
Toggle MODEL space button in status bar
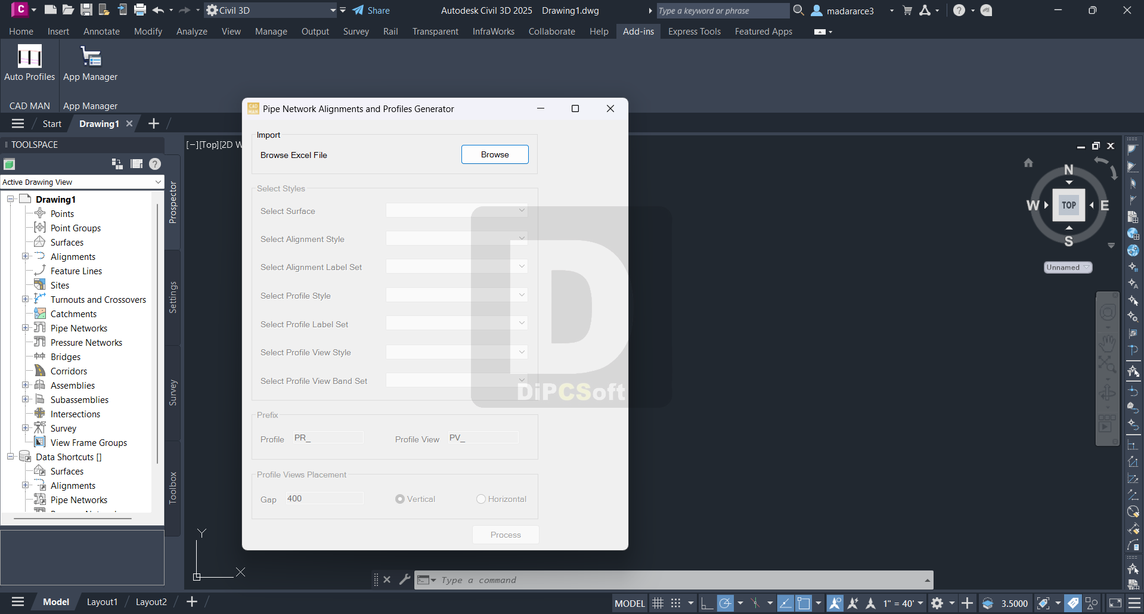(630, 603)
